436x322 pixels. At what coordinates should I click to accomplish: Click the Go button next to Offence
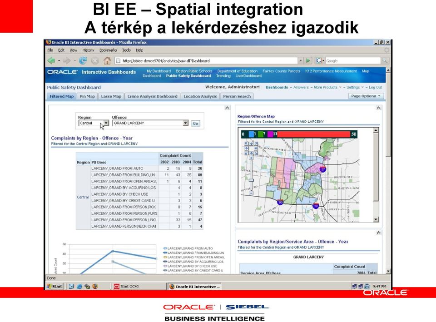coord(195,123)
